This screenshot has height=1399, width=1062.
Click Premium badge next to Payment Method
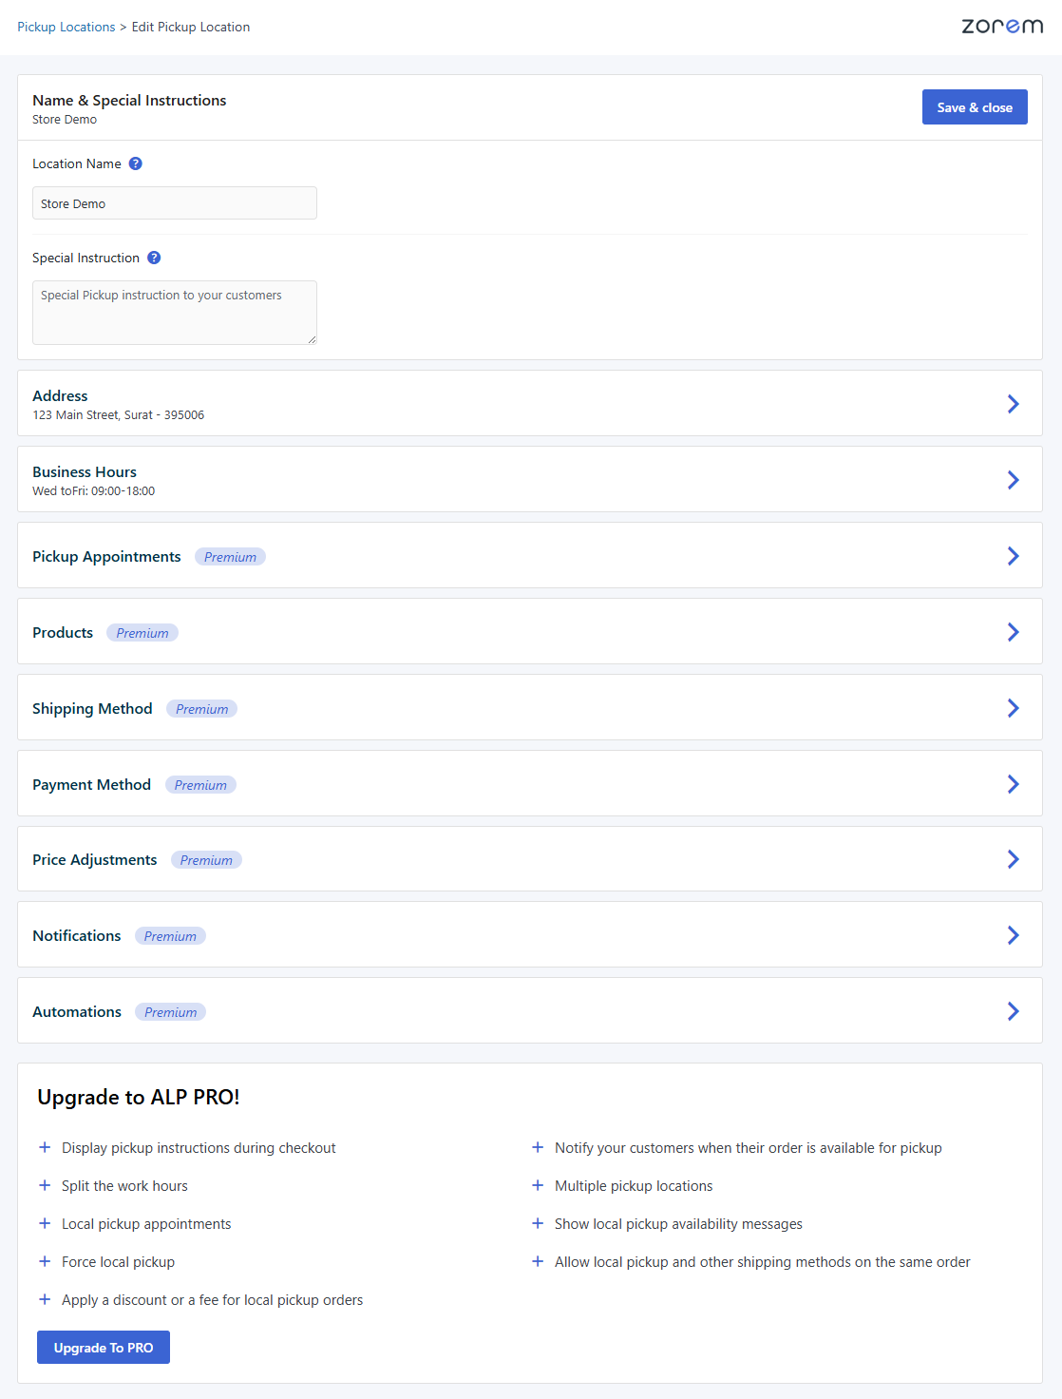(x=200, y=785)
